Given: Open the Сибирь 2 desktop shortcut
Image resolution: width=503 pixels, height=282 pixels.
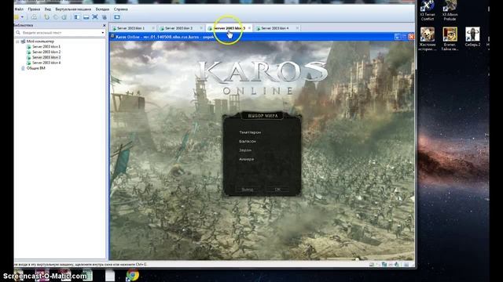Looking at the screenshot, I should (x=472, y=37).
